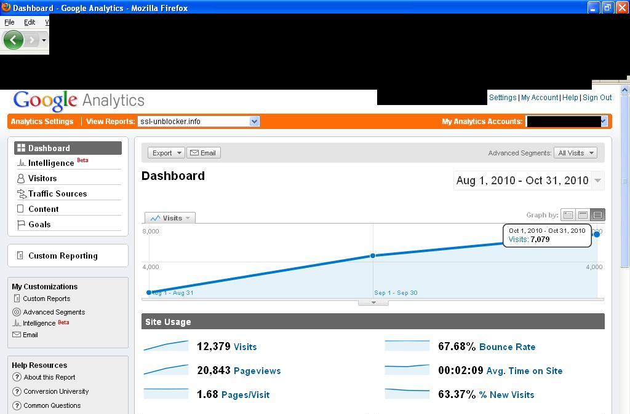Click the graph resize handle below chart
Screen dimensions: 630x414
(x=373, y=302)
